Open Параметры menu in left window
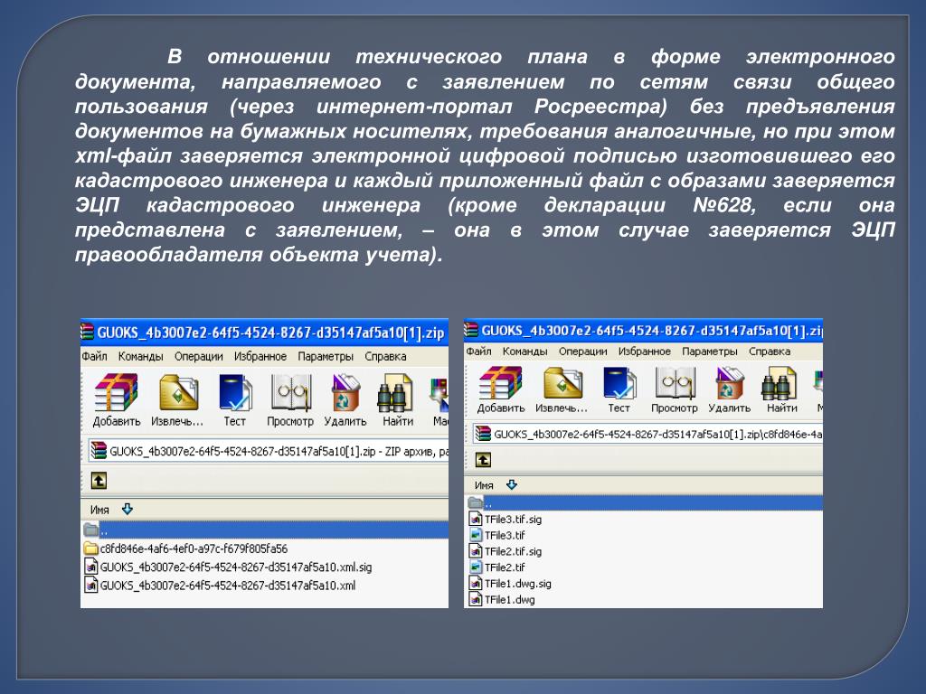This screenshot has width=926, height=694. point(326,356)
